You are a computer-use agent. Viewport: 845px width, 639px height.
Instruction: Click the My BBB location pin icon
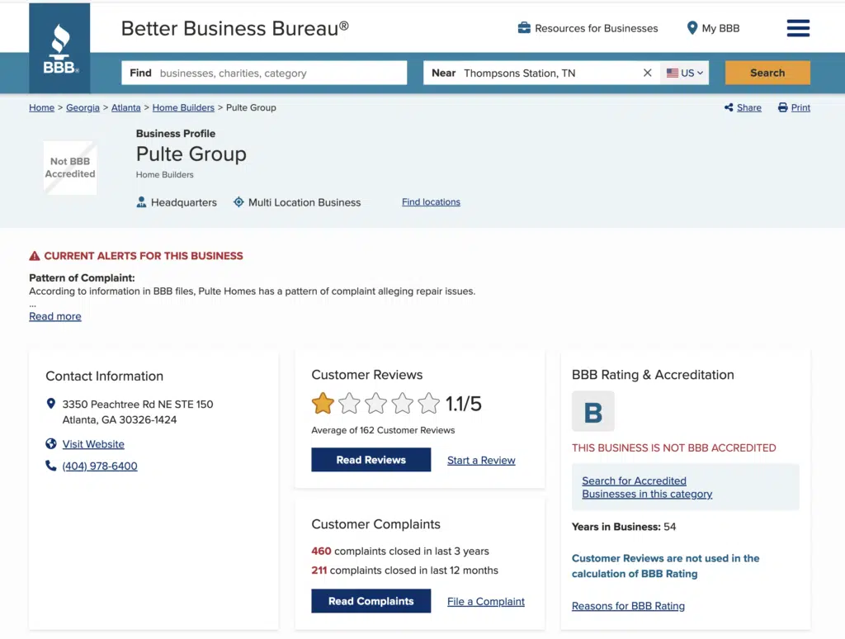[692, 28]
